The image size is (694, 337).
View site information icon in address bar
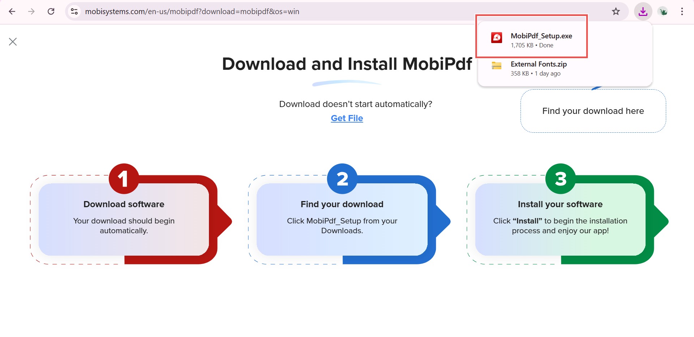click(x=74, y=12)
